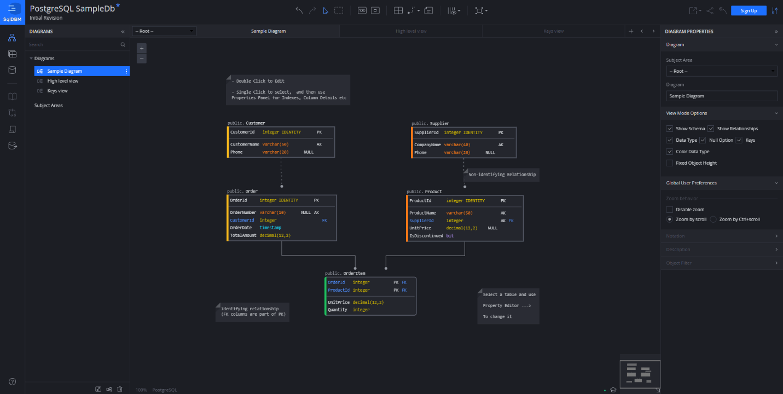Switch to the Sample Diagram tab
Viewport: 783px width, 394px height.
[x=268, y=31]
